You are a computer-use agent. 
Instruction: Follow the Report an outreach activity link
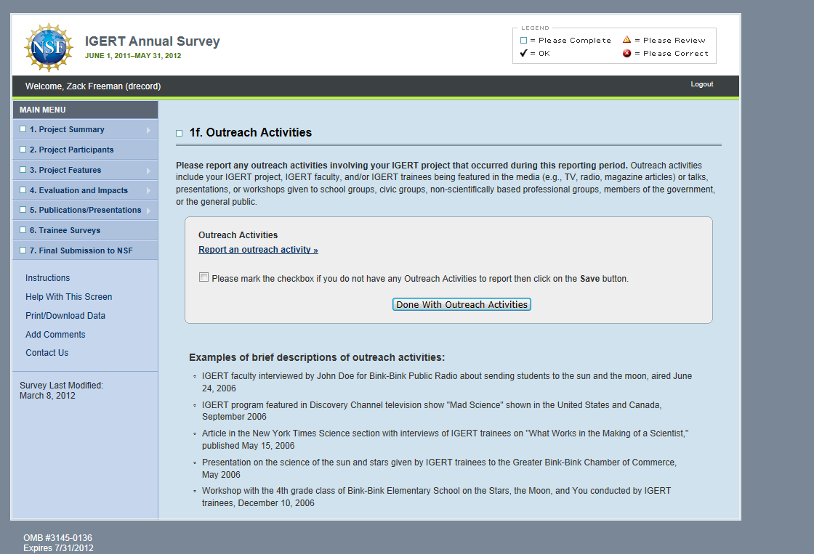tap(258, 250)
